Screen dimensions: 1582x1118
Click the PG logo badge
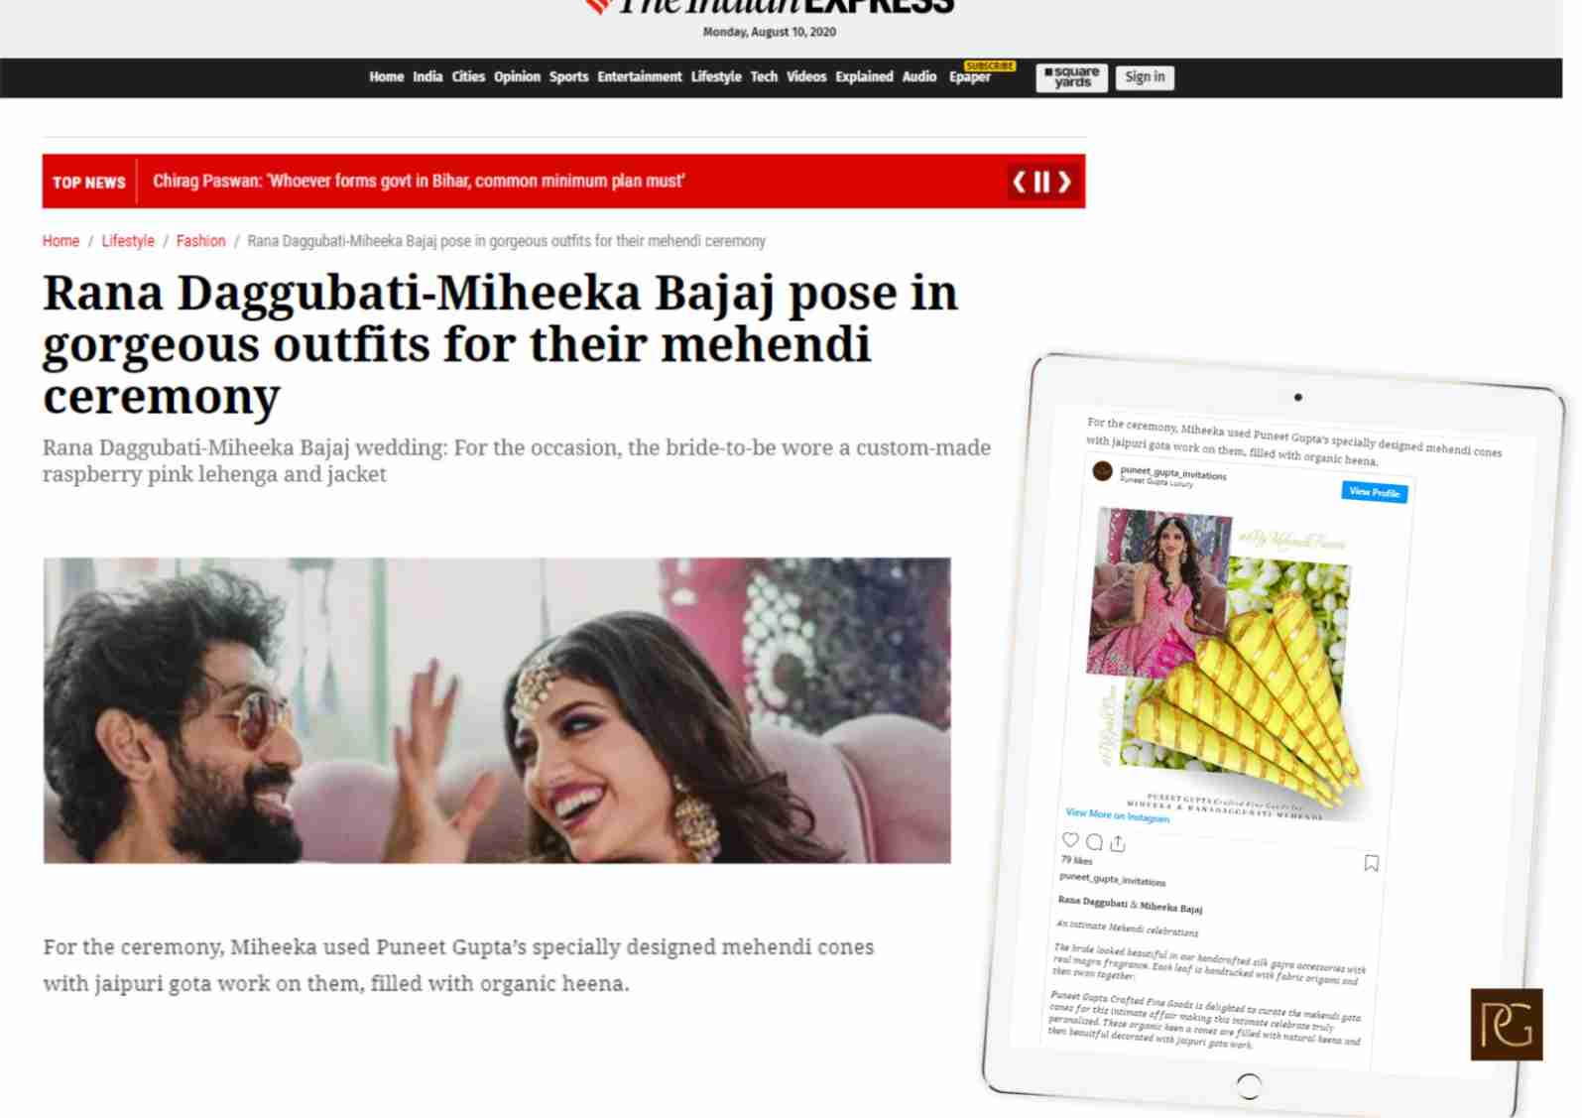point(1506,1024)
